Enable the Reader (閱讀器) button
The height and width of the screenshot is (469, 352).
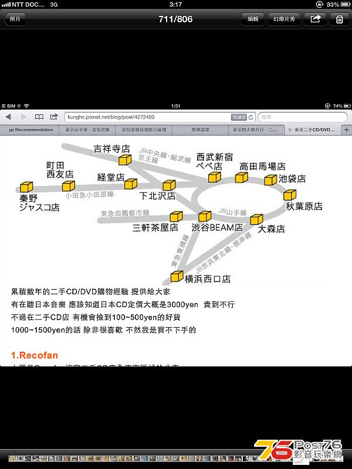pyautogui.click(x=239, y=117)
